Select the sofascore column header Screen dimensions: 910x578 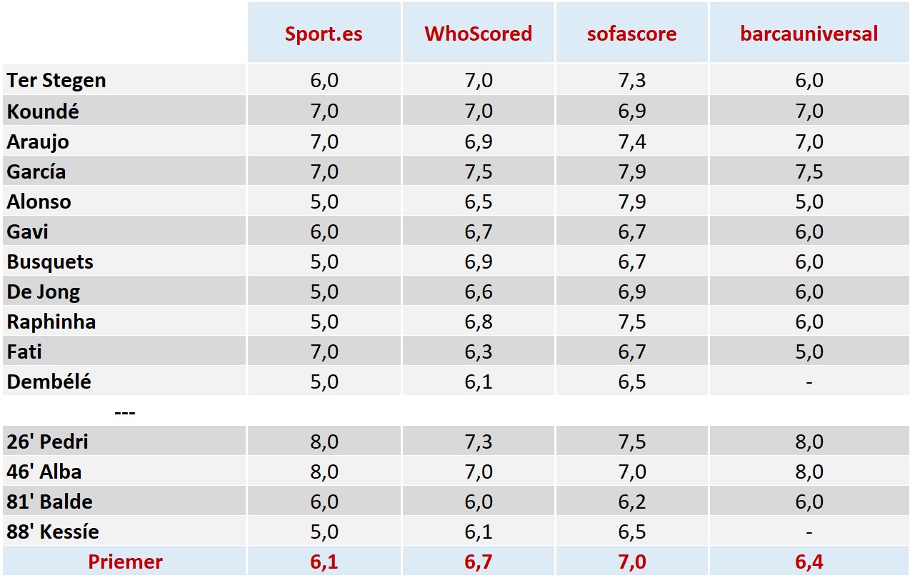pyautogui.click(x=631, y=34)
